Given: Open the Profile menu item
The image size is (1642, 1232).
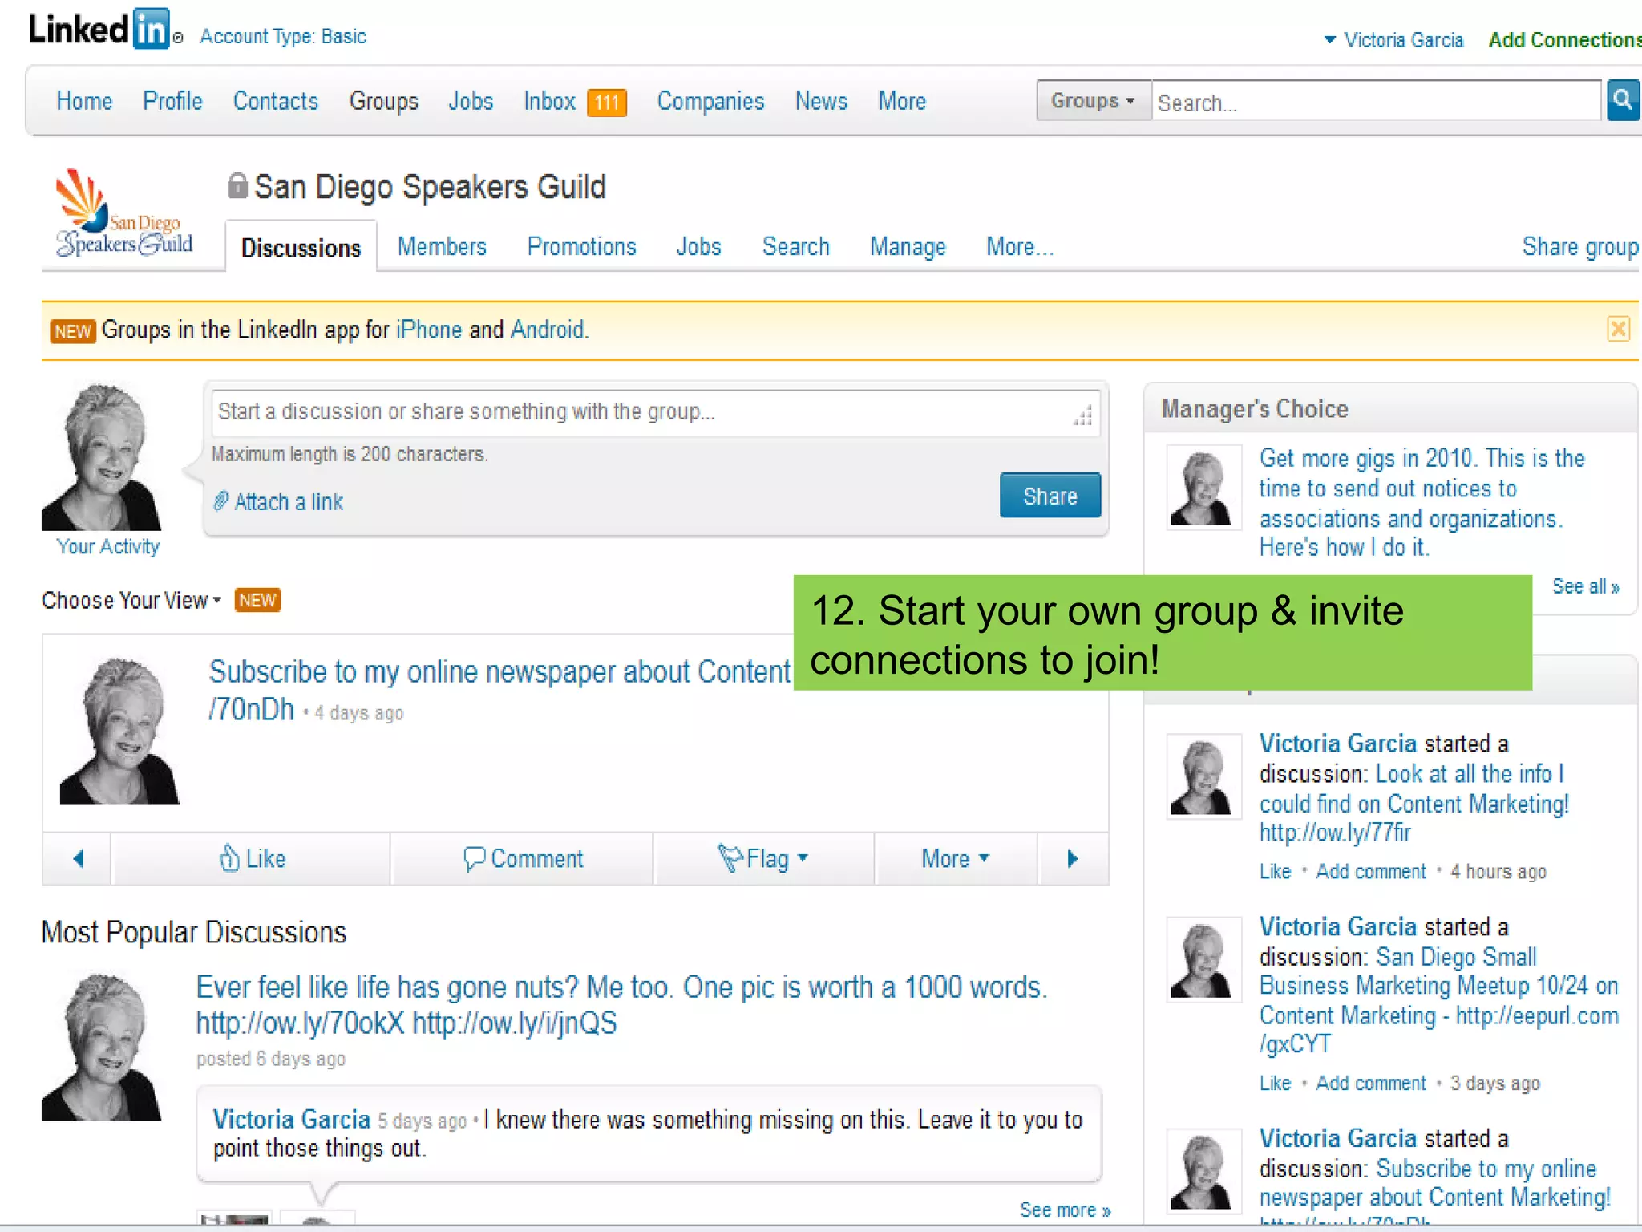Looking at the screenshot, I should tap(172, 101).
